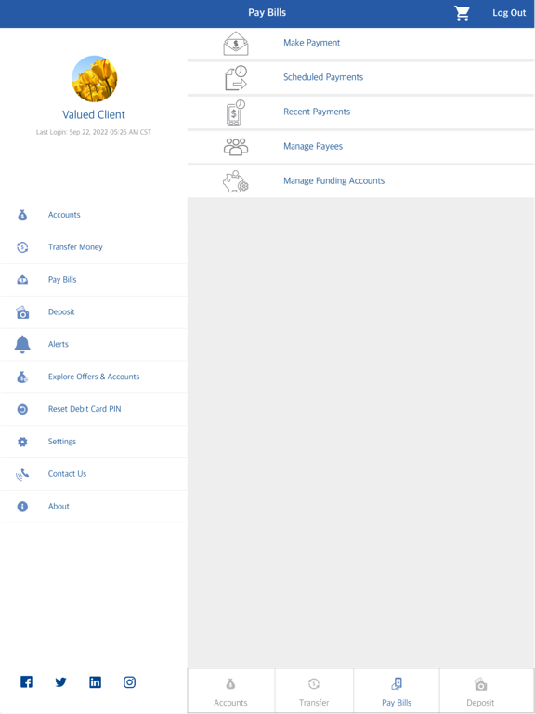Image resolution: width=535 pixels, height=714 pixels.
Task: Click the Recent Payments phone icon
Action: [236, 112]
